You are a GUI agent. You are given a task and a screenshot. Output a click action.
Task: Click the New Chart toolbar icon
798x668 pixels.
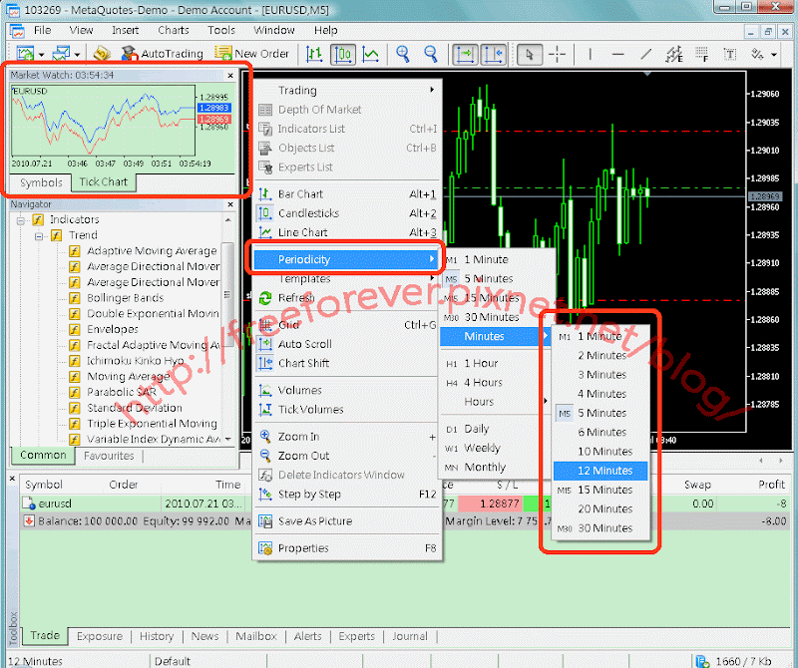coord(25,54)
